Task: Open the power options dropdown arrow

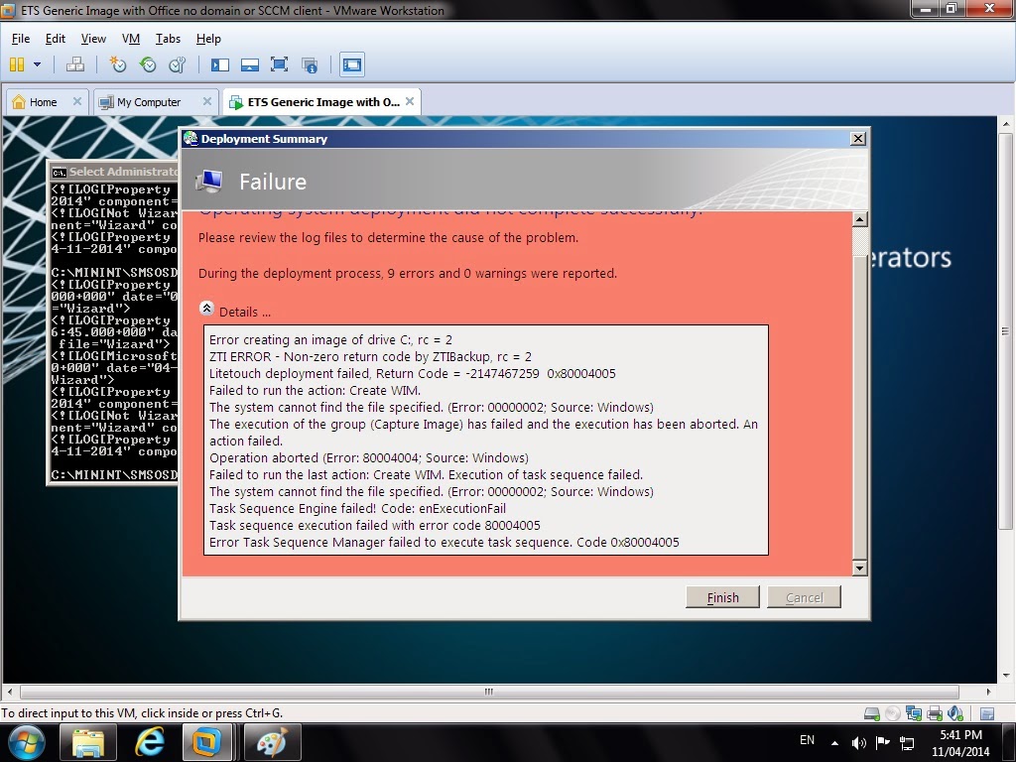Action: click(x=37, y=64)
